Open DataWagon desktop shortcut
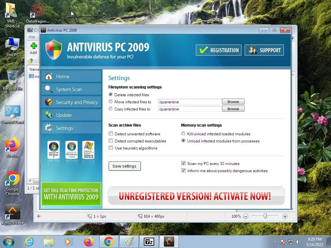This screenshot has height=248, width=331. [x=37, y=14]
